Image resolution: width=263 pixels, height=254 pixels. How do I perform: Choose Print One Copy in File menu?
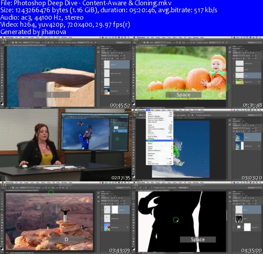click(160, 164)
